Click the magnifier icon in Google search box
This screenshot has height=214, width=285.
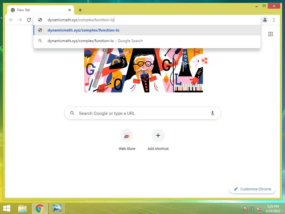pyautogui.click(x=72, y=113)
